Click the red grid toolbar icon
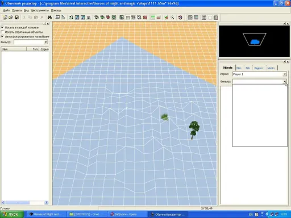 (x=145, y=18)
